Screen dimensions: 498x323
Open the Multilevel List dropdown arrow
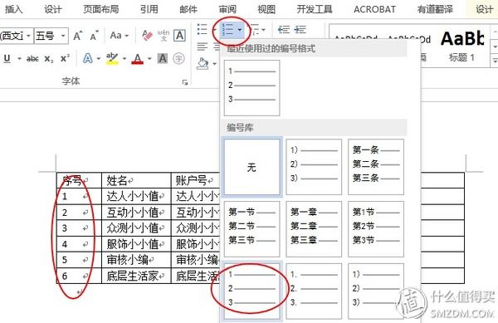[x=263, y=30]
